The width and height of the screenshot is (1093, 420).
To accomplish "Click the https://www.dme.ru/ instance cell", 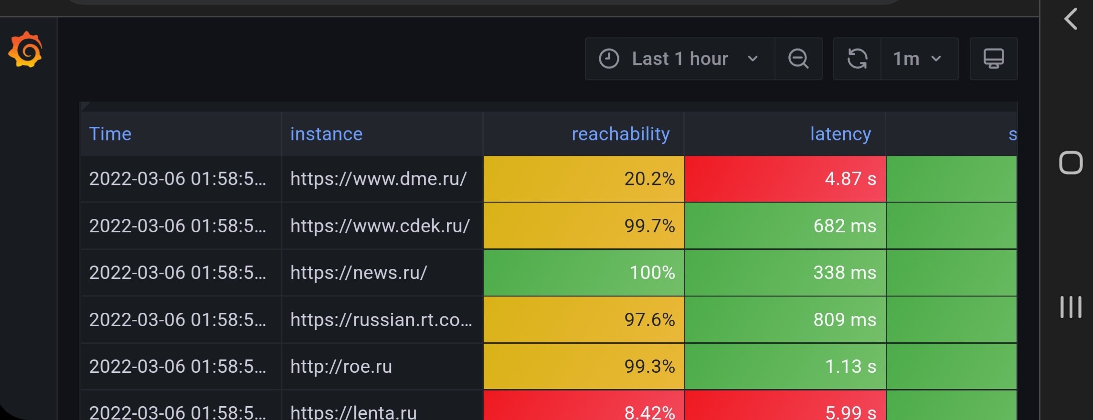I will click(378, 179).
